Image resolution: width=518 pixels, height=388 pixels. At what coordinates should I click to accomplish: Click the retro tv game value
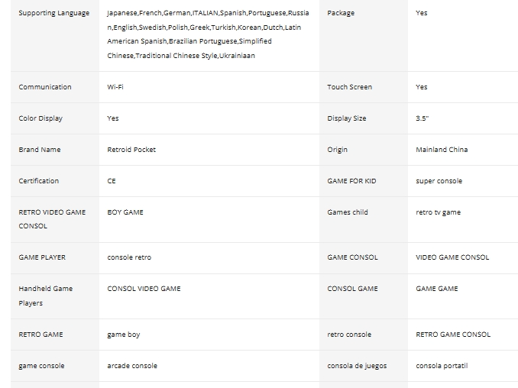tap(438, 212)
